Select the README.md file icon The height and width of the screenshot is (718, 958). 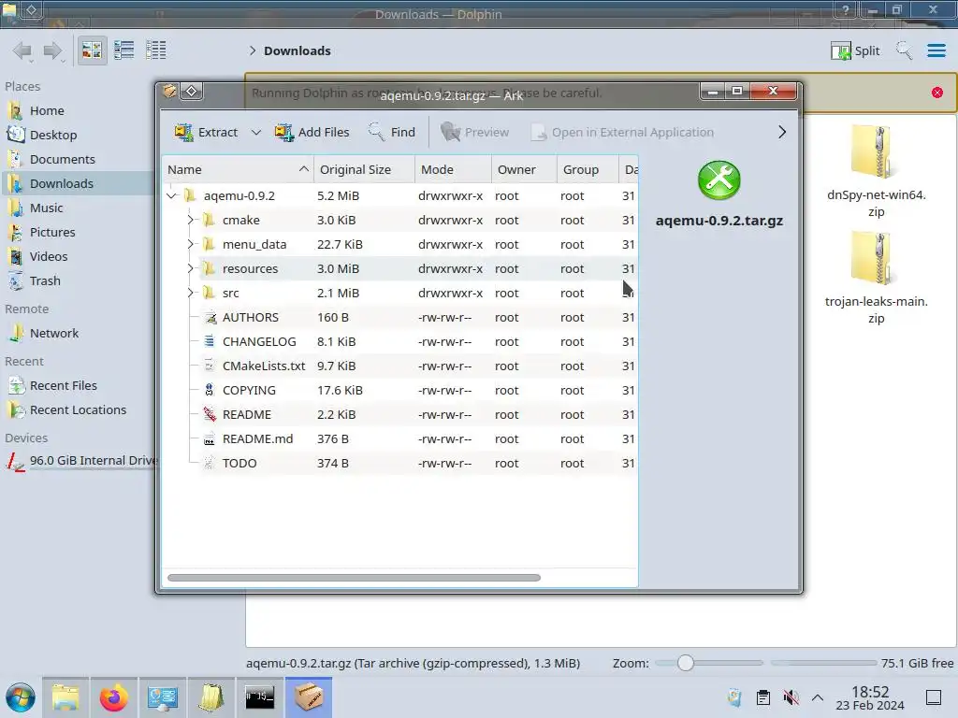210,439
